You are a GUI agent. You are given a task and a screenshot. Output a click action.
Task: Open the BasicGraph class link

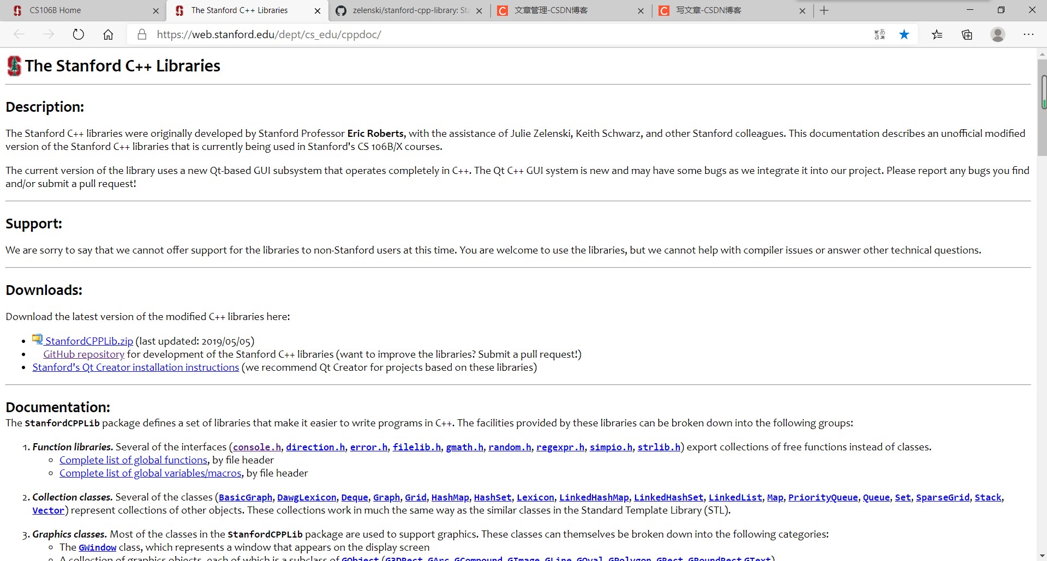246,497
